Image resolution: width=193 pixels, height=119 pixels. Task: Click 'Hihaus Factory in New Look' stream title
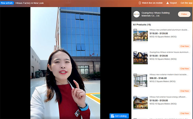click(30, 3)
